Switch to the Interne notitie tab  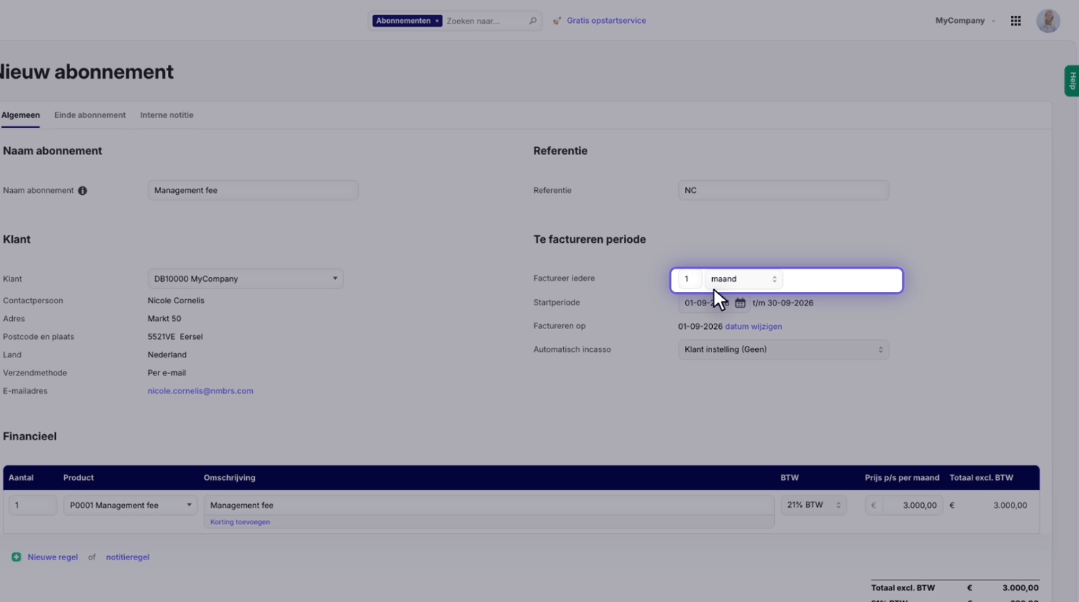pyautogui.click(x=167, y=115)
